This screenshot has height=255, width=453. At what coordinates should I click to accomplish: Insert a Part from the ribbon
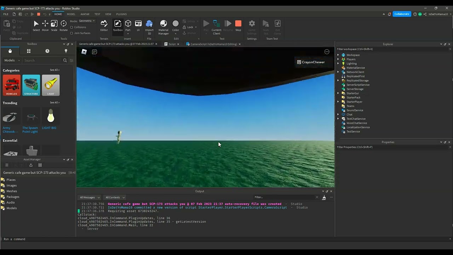[x=128, y=25]
